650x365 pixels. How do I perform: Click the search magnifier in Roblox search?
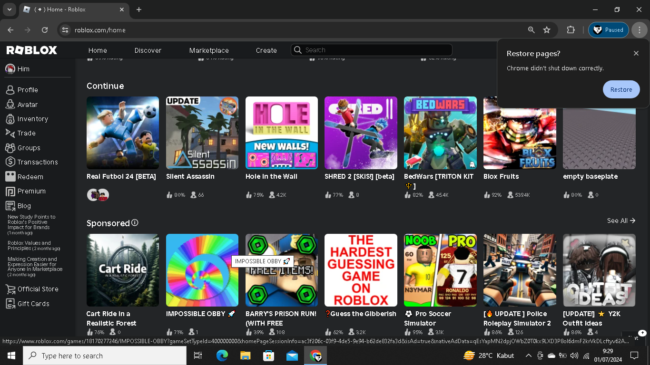click(x=298, y=50)
